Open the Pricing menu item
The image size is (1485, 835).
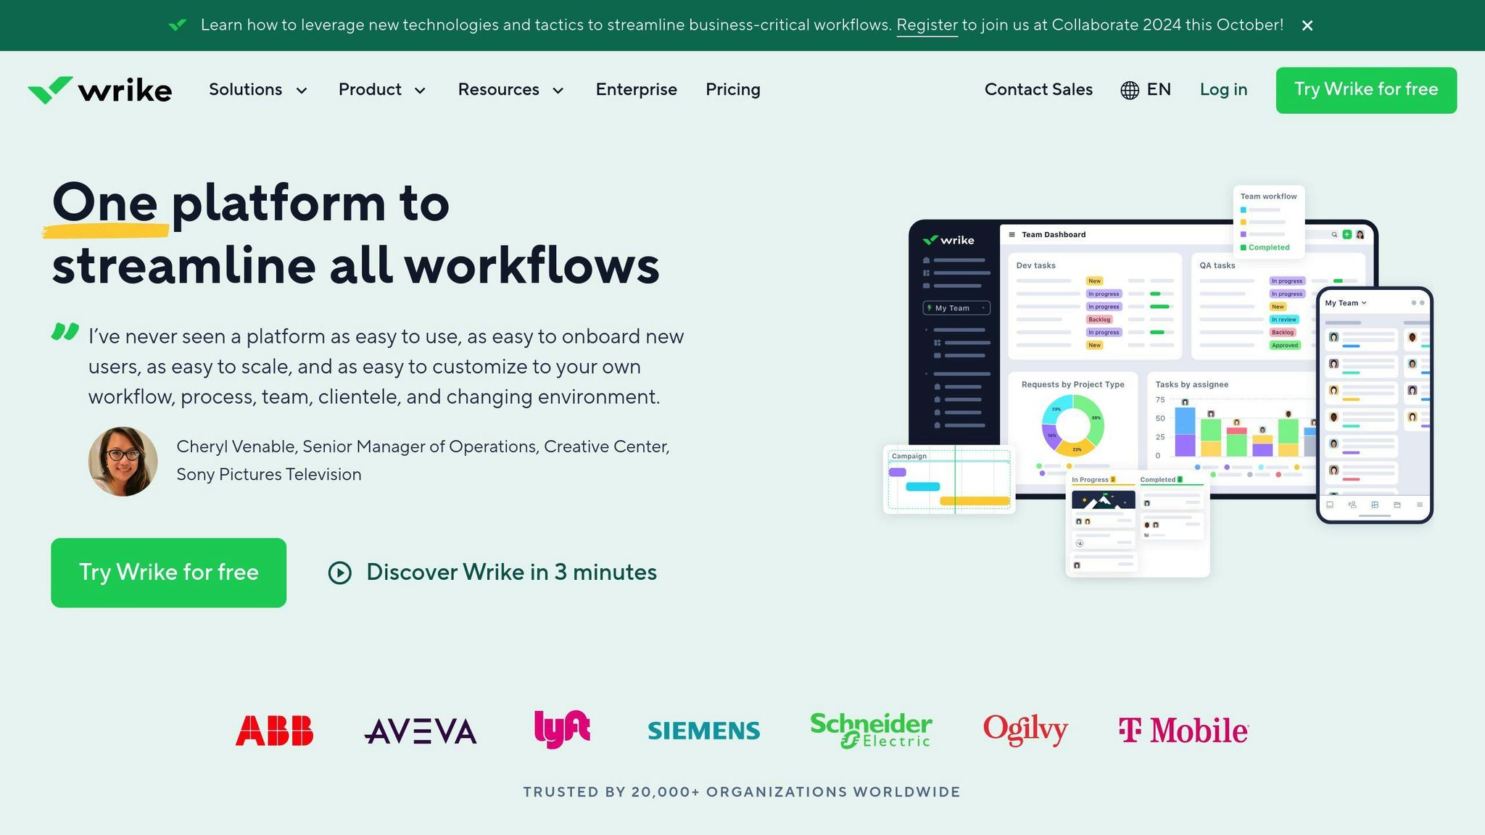pos(732,90)
